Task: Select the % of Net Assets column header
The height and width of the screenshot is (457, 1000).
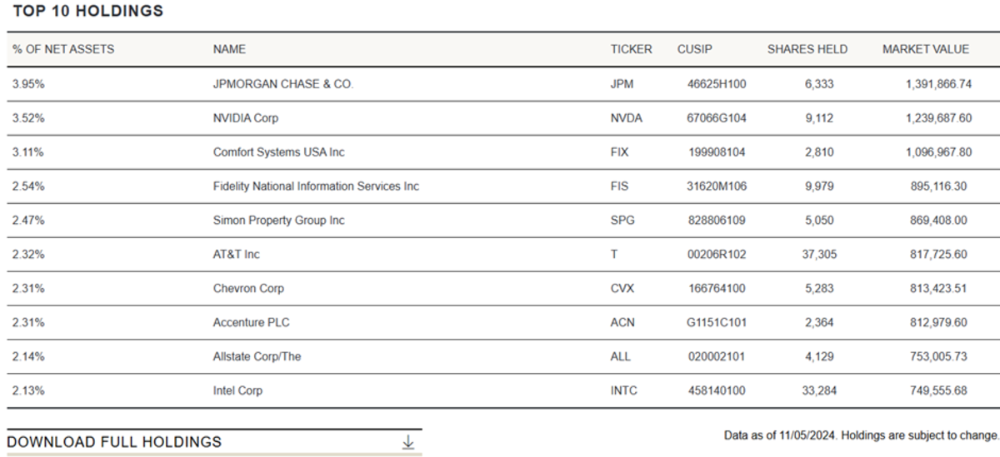Action: coord(63,49)
